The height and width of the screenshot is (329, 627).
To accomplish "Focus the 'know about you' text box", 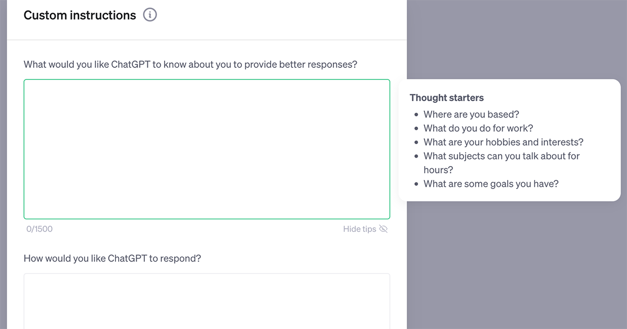I will tap(207, 149).
